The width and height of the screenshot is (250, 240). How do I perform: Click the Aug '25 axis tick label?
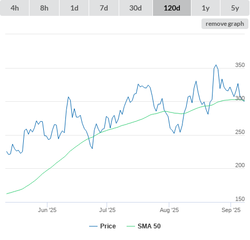point(169,210)
